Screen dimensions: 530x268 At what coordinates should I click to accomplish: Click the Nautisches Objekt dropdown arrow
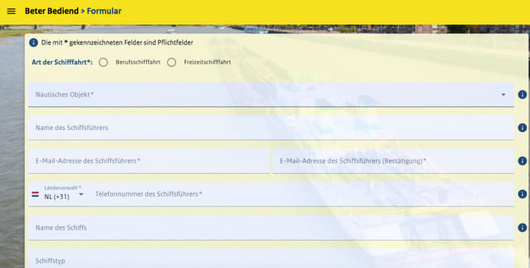pos(503,95)
